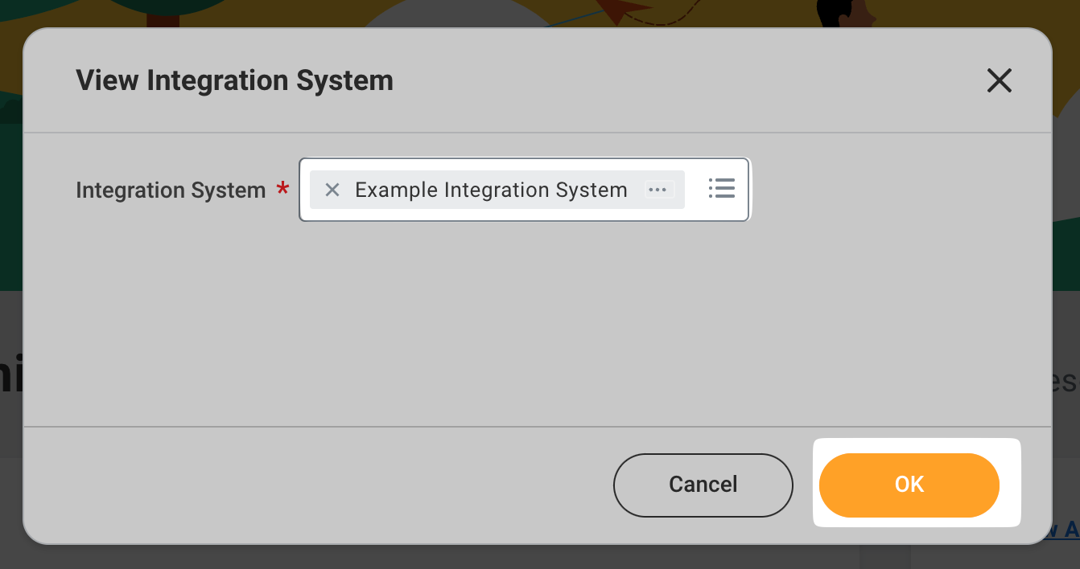Click the paper airplane illustration in the banner
Viewport: 1080px width, 569px height.
(x=624, y=10)
